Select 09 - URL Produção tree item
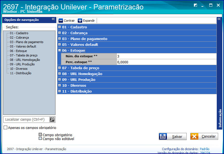This screenshot has height=154, width=224. (22, 64)
